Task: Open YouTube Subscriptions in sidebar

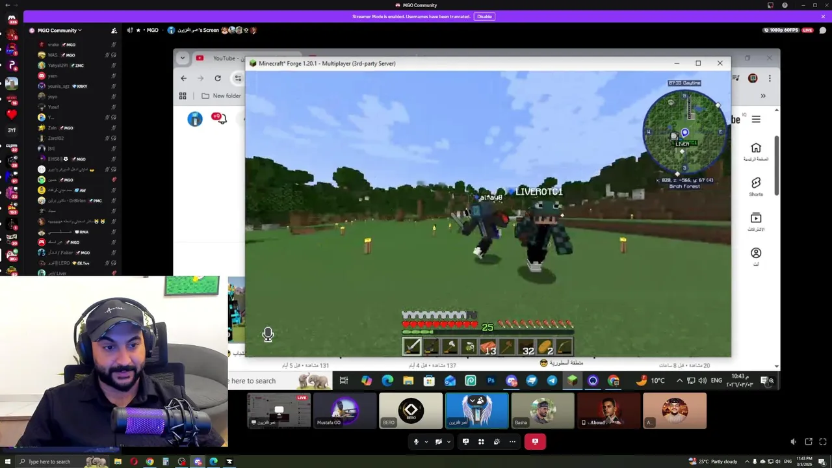Action: 756,222
